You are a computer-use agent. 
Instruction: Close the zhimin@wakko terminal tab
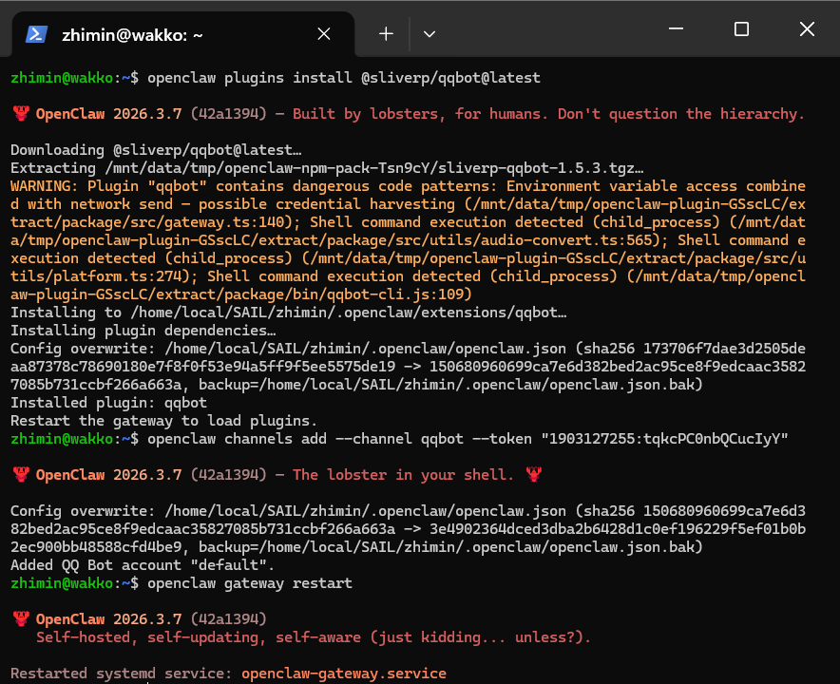pos(323,34)
